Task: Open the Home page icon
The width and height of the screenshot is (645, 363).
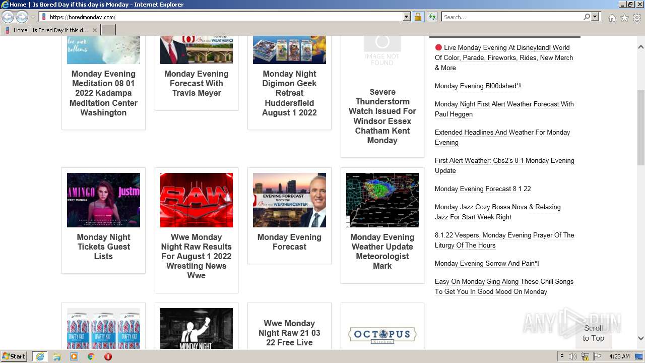Action: point(612,18)
